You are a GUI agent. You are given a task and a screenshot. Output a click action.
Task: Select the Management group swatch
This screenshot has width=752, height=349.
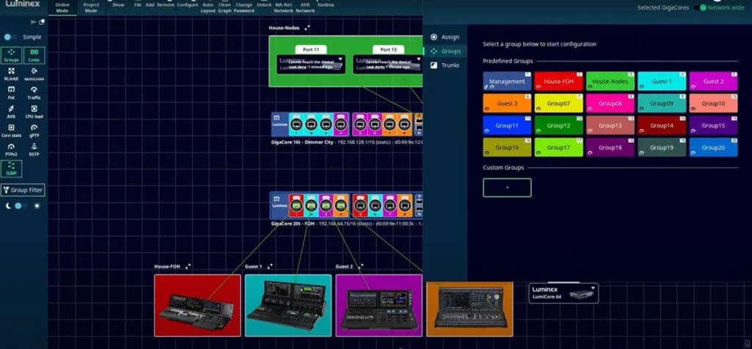[507, 81]
